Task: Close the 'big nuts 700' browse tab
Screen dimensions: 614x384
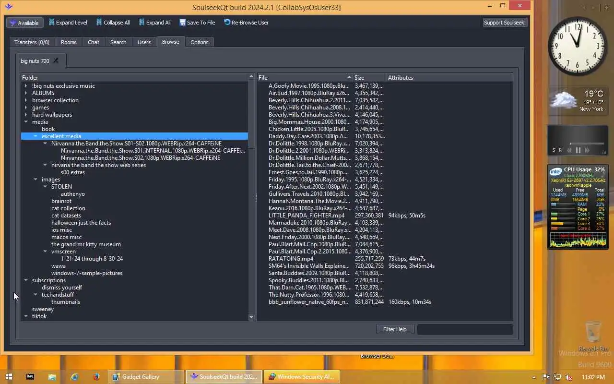Action: pos(56,61)
